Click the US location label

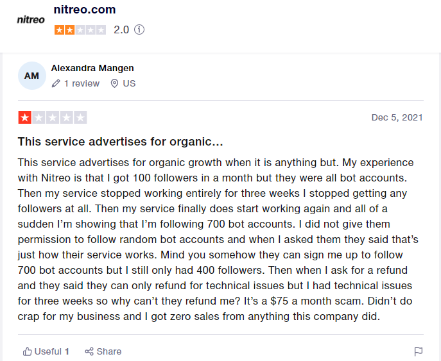coord(129,83)
